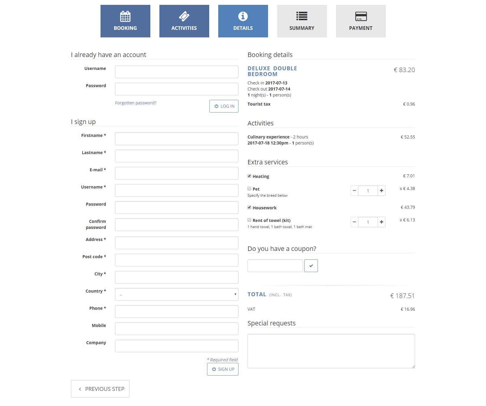Toggle the Housework checkbox
Screen dimensions: 486x406
pyautogui.click(x=249, y=207)
